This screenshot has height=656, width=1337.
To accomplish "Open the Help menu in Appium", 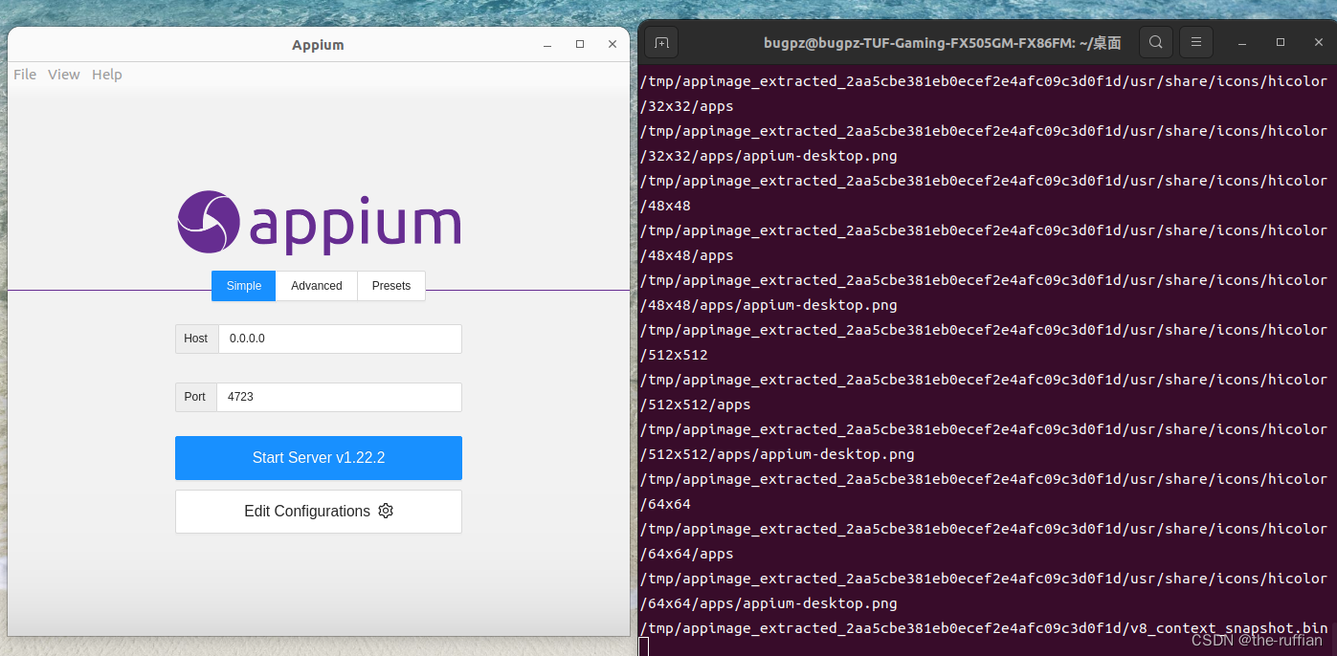I will 107,75.
